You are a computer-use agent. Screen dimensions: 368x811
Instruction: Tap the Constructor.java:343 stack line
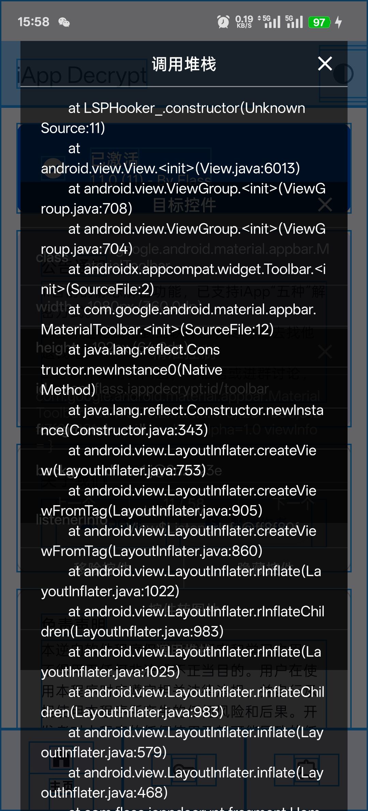point(182,420)
